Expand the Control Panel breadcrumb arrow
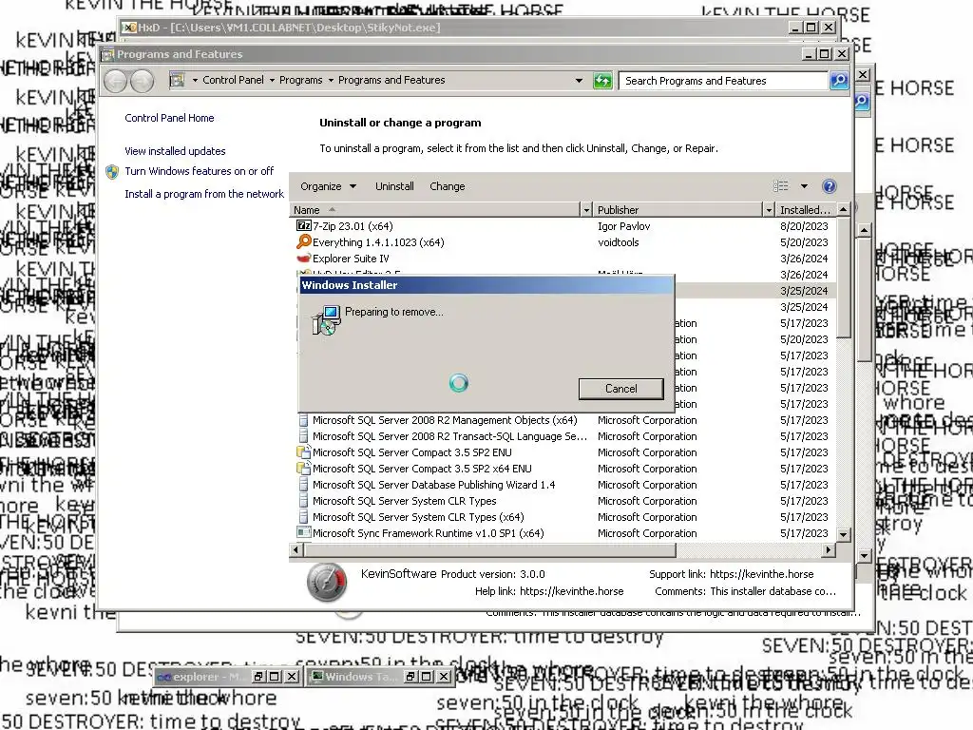This screenshot has height=730, width=973. pos(272,80)
